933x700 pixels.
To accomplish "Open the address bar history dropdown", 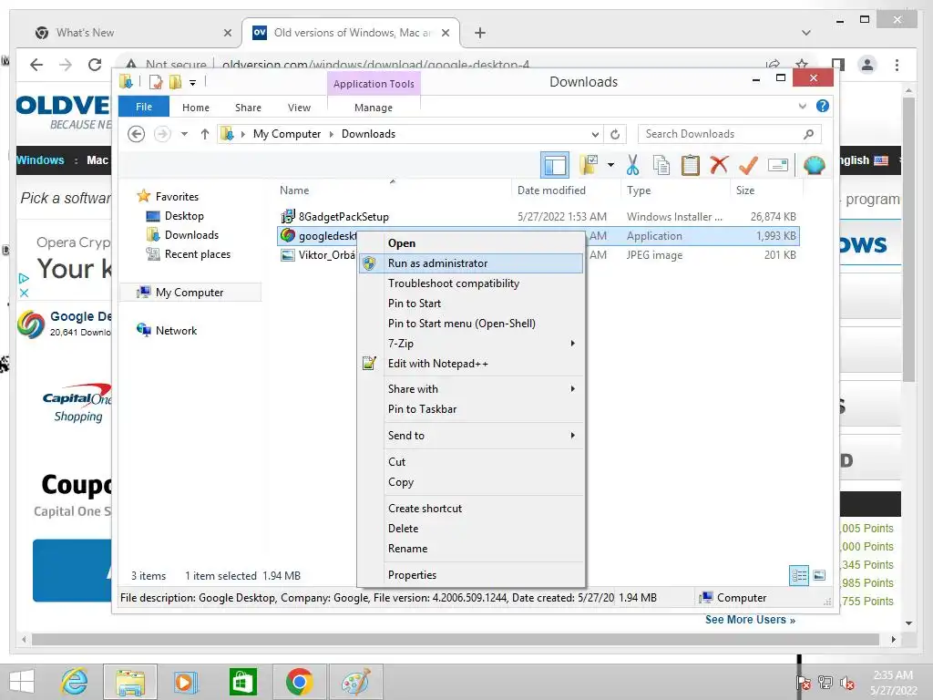I will [x=594, y=134].
